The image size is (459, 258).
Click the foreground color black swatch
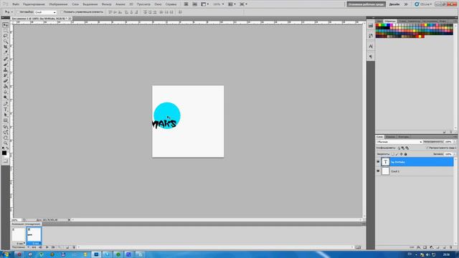tap(4, 153)
